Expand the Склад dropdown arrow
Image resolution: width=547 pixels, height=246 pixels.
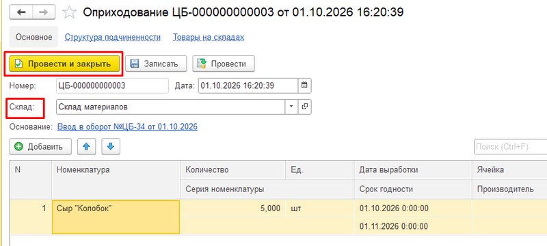point(291,107)
